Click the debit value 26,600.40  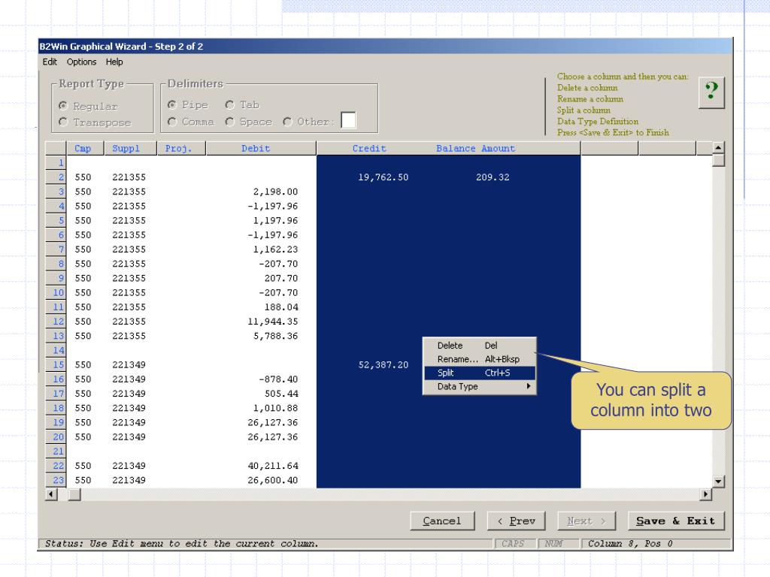[272, 480]
